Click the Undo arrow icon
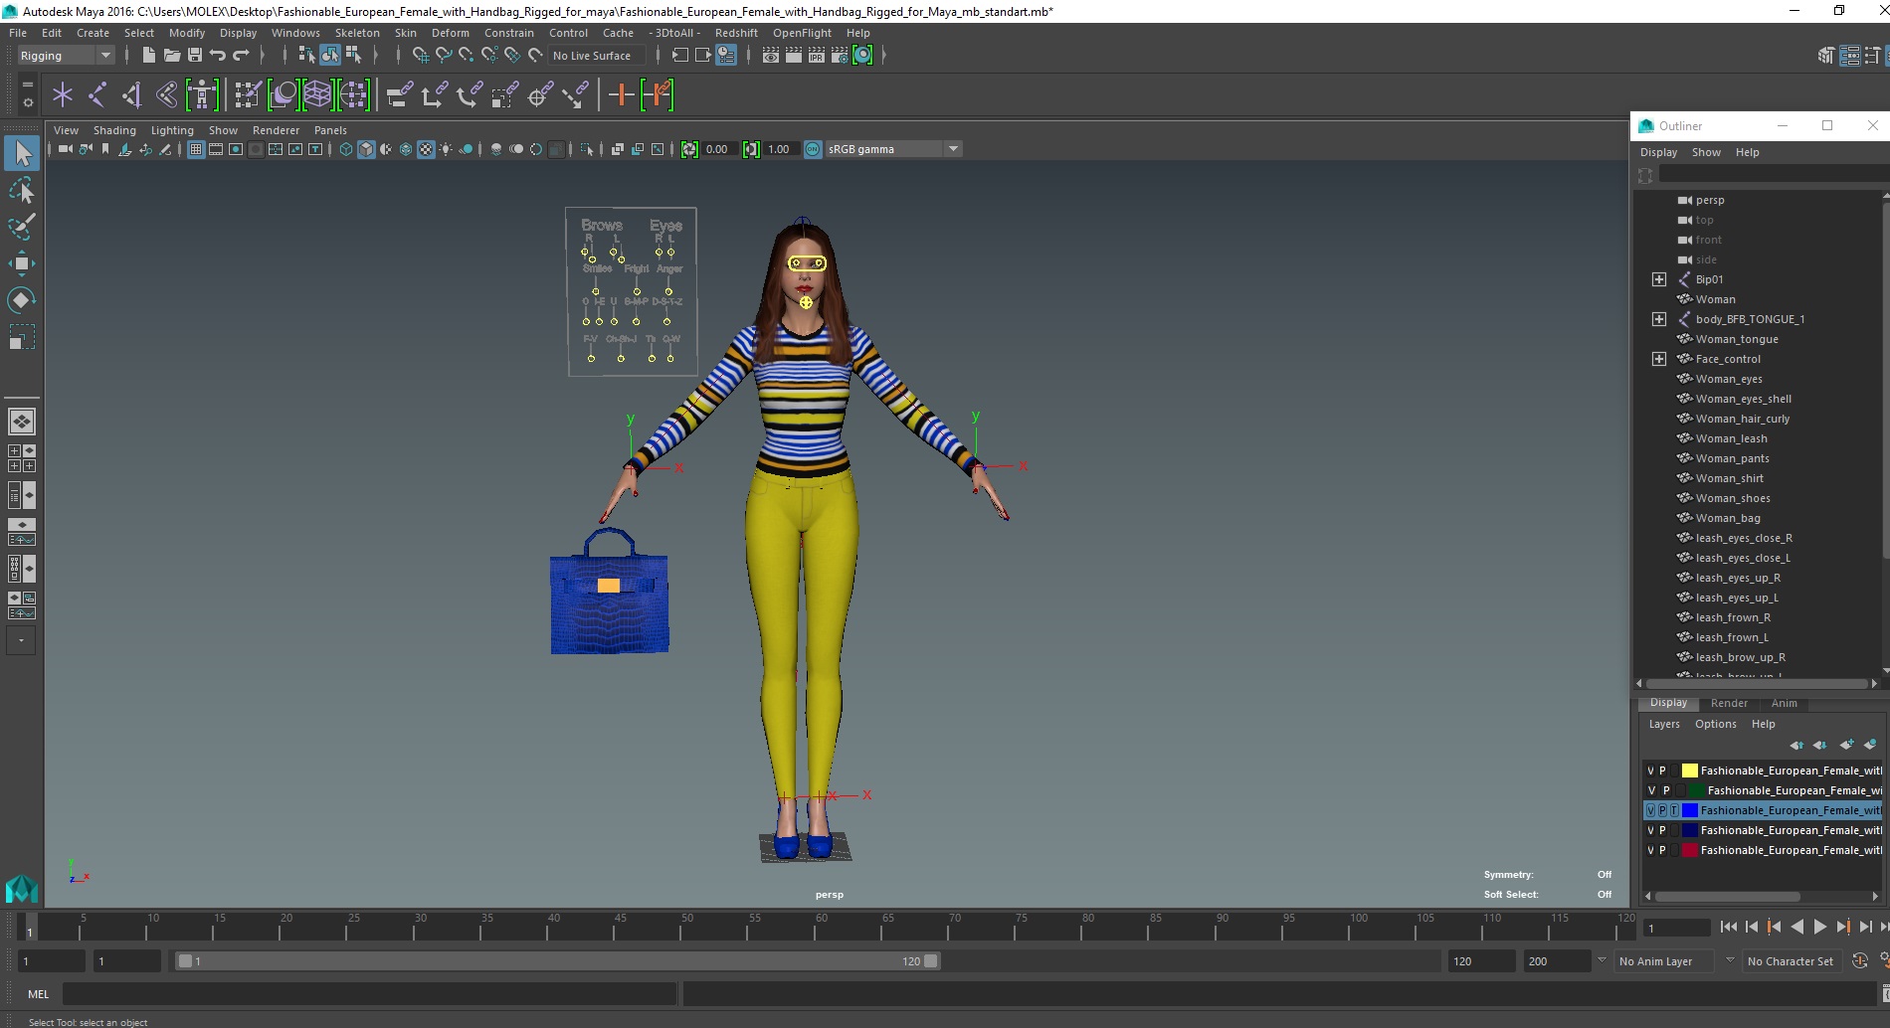 218,56
